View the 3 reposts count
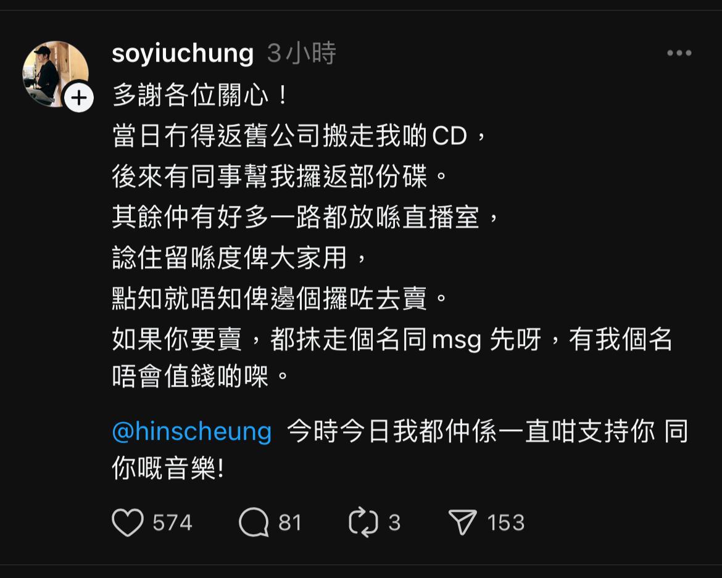The width and height of the screenshot is (722, 578). [394, 522]
